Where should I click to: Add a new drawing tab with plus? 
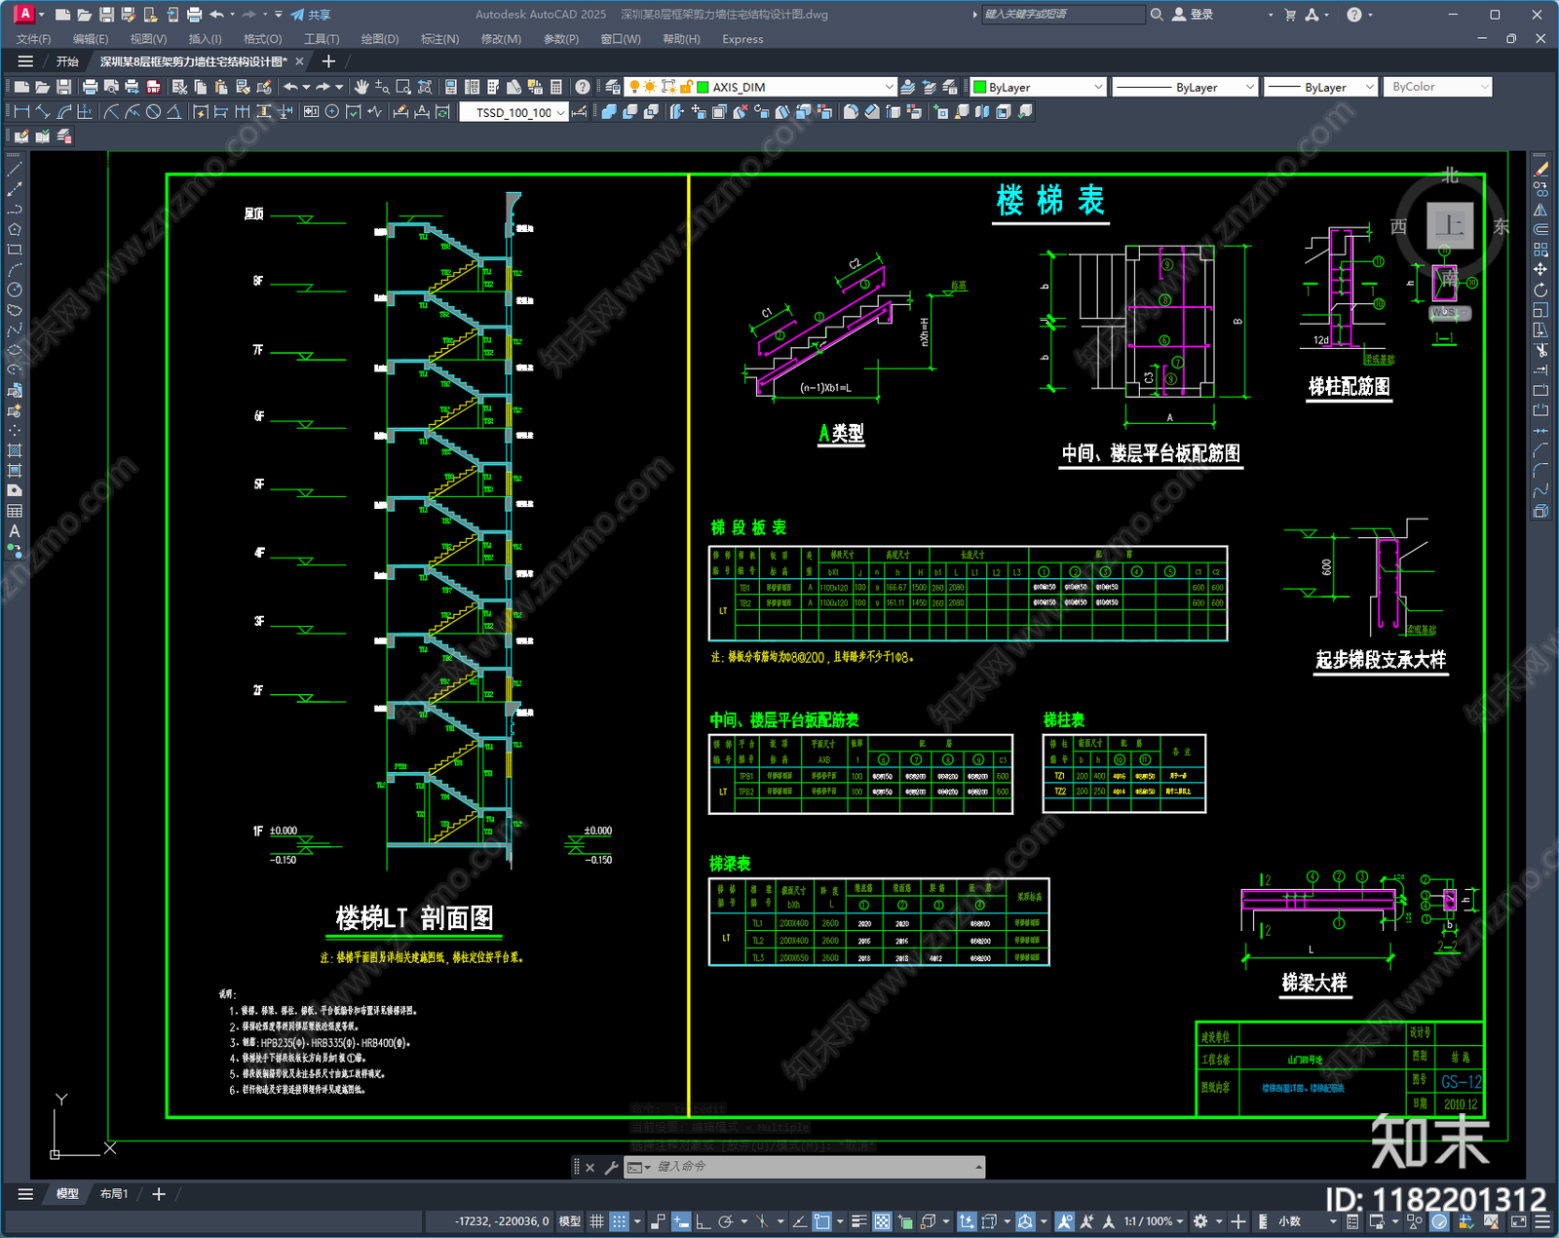(328, 61)
